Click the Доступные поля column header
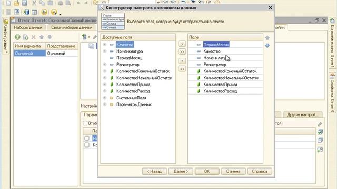The width and height of the screenshot is (337, 189). pyautogui.click(x=138, y=37)
